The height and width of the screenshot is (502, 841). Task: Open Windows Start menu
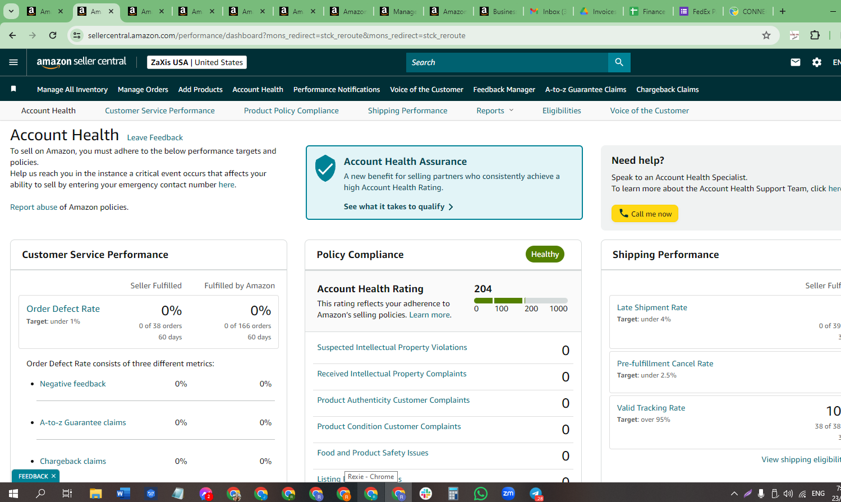[13, 494]
